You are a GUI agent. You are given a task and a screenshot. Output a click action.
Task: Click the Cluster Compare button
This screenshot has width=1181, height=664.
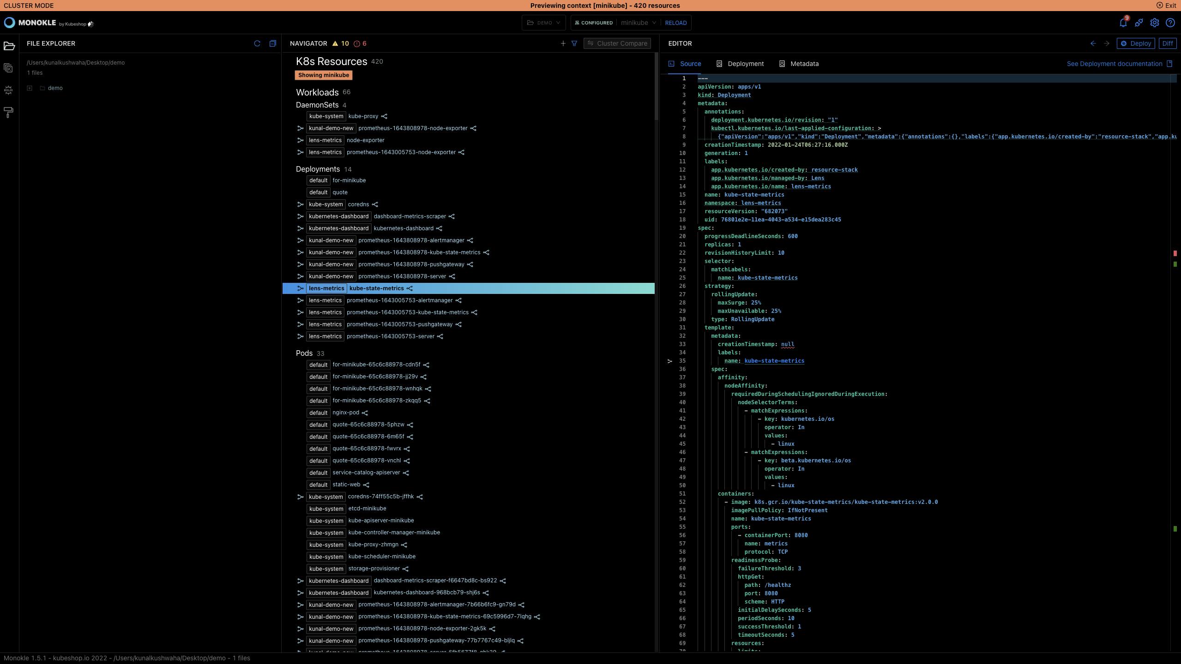pos(619,44)
